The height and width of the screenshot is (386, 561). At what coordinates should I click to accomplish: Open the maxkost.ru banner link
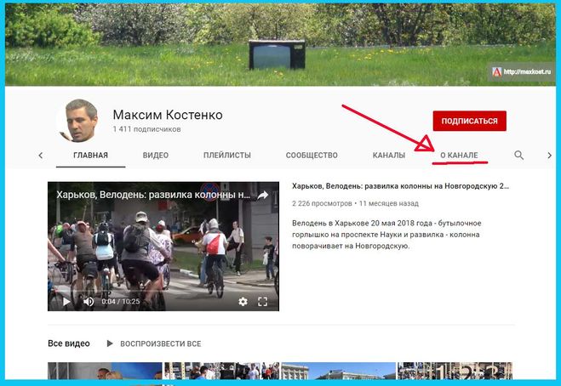pyautogui.click(x=519, y=72)
